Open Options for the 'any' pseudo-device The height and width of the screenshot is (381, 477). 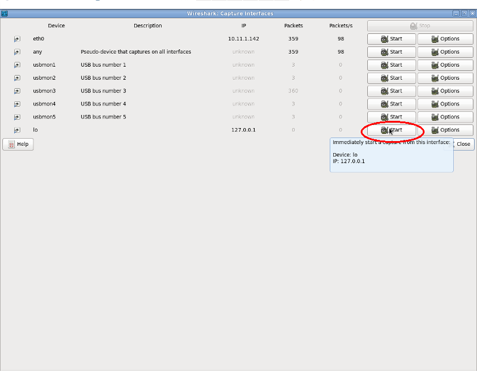tap(445, 52)
